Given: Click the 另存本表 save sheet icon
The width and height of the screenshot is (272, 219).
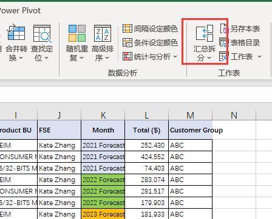Looking at the screenshot, I should [x=224, y=28].
